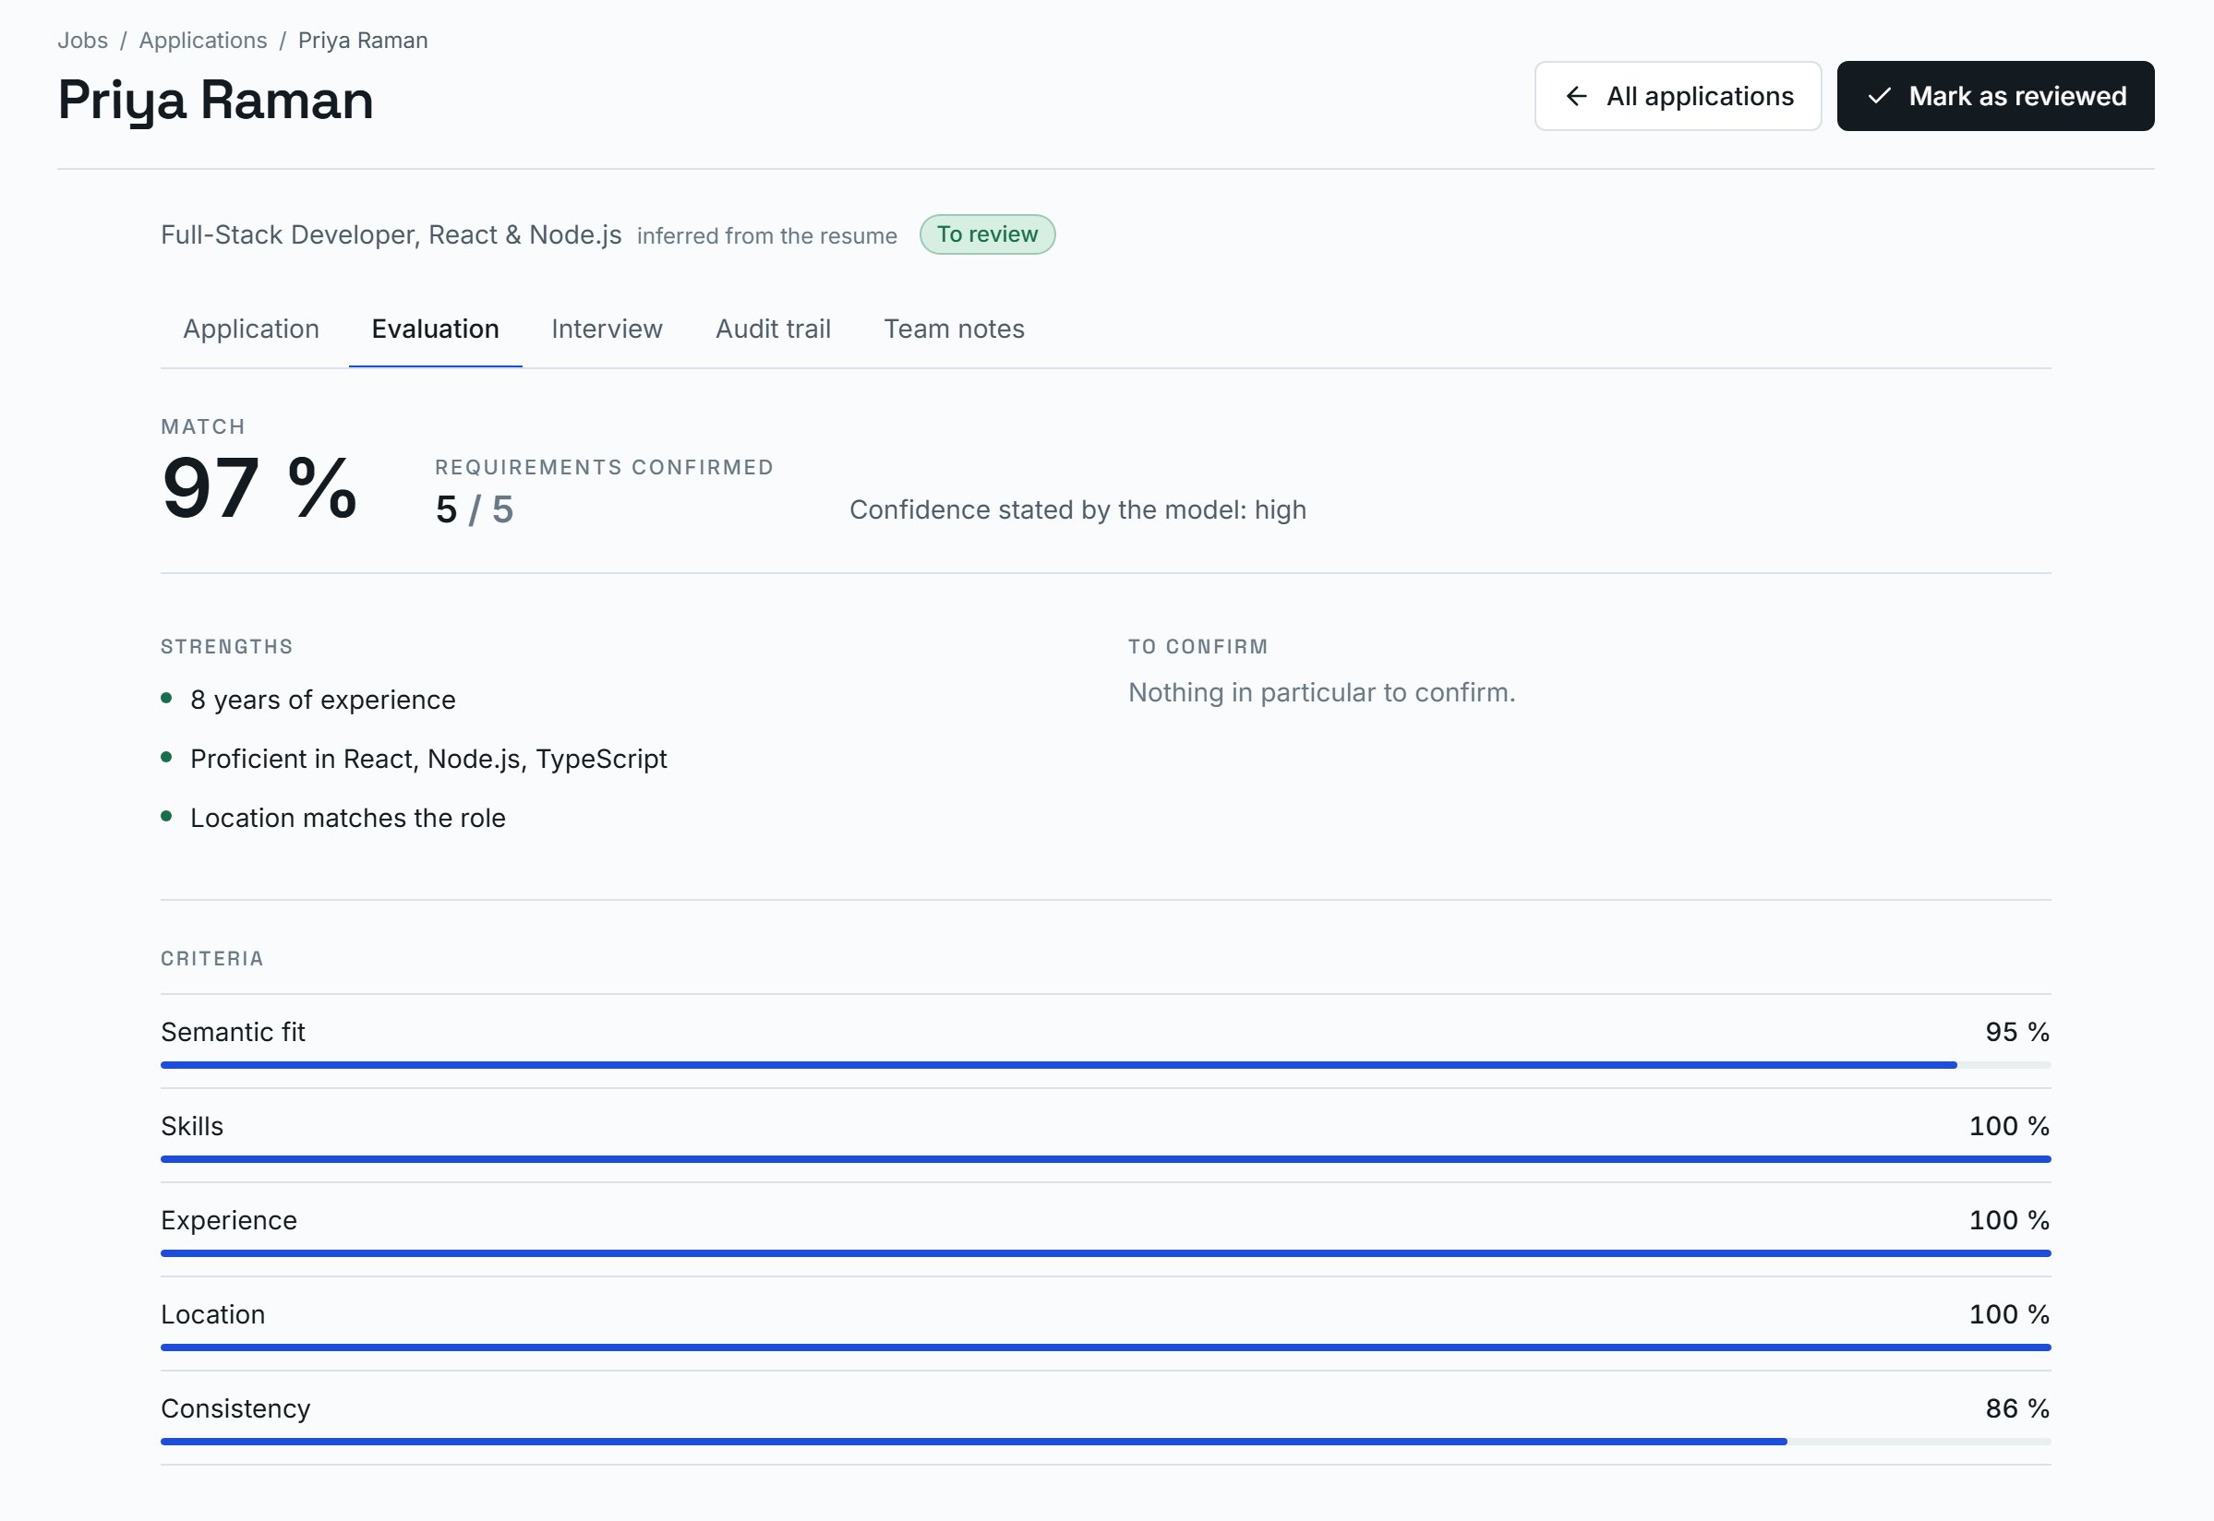Click the Consistency progress bar
The height and width of the screenshot is (1521, 2214).
[x=1105, y=1443]
